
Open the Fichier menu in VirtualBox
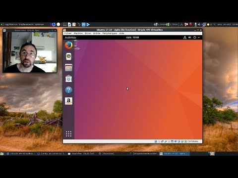(68, 33)
